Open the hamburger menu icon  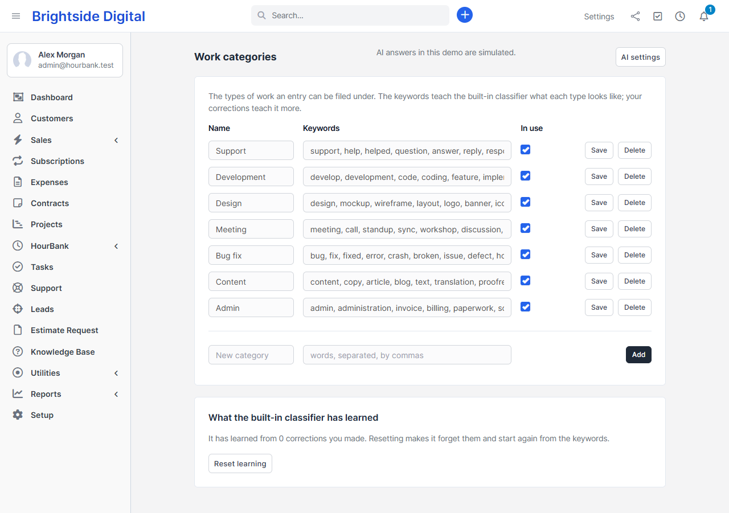pos(16,16)
